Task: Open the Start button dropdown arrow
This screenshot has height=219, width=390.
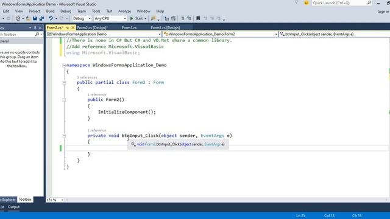Action: pyautogui.click(x=146, y=18)
